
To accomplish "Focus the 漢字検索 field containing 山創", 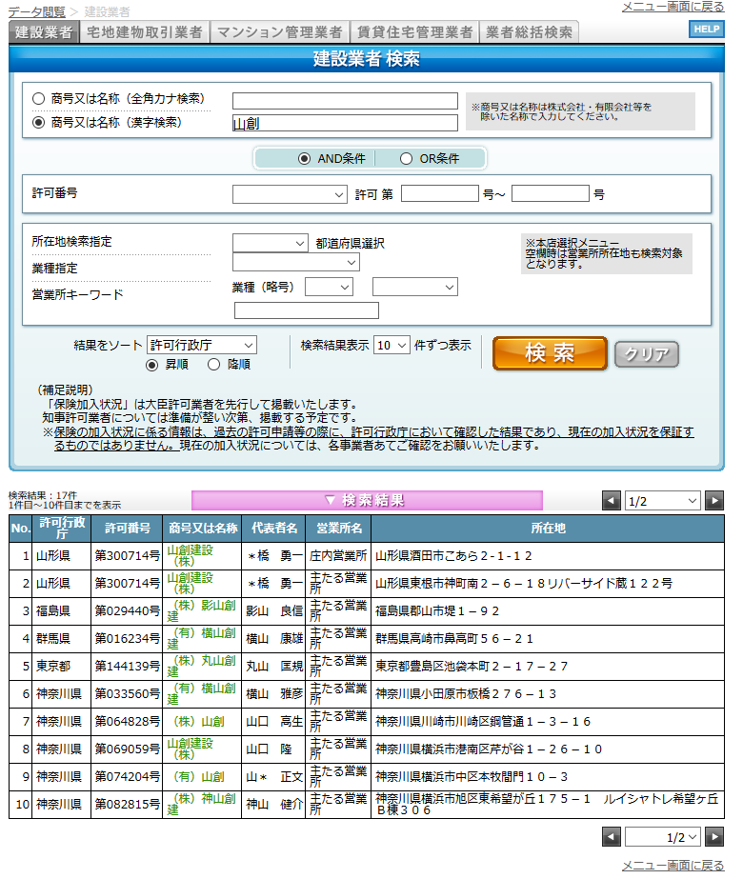I will 345,124.
